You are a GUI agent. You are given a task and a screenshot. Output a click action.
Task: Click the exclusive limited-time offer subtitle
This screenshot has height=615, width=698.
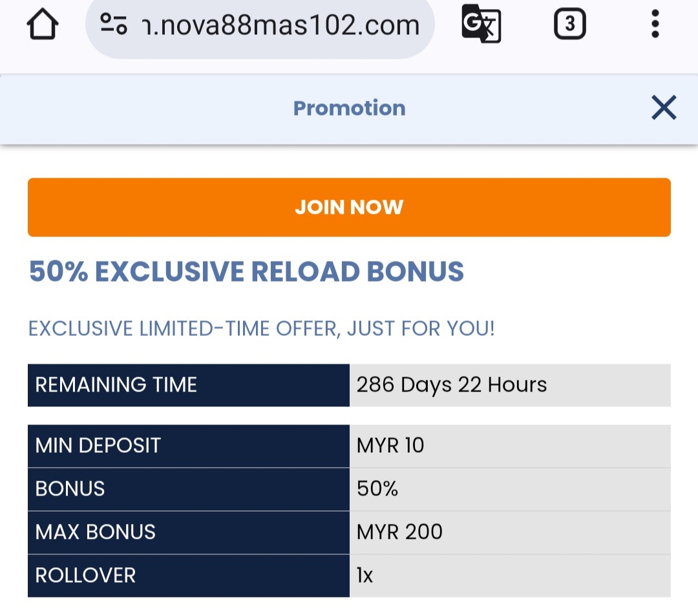point(261,329)
